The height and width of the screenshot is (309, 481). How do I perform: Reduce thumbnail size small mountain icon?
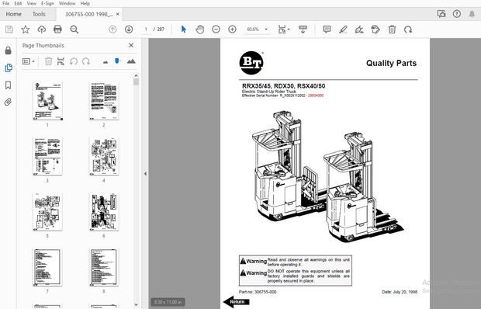(106, 62)
